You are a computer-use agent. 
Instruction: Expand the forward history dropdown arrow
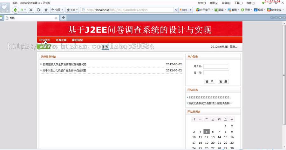click(25, 10)
